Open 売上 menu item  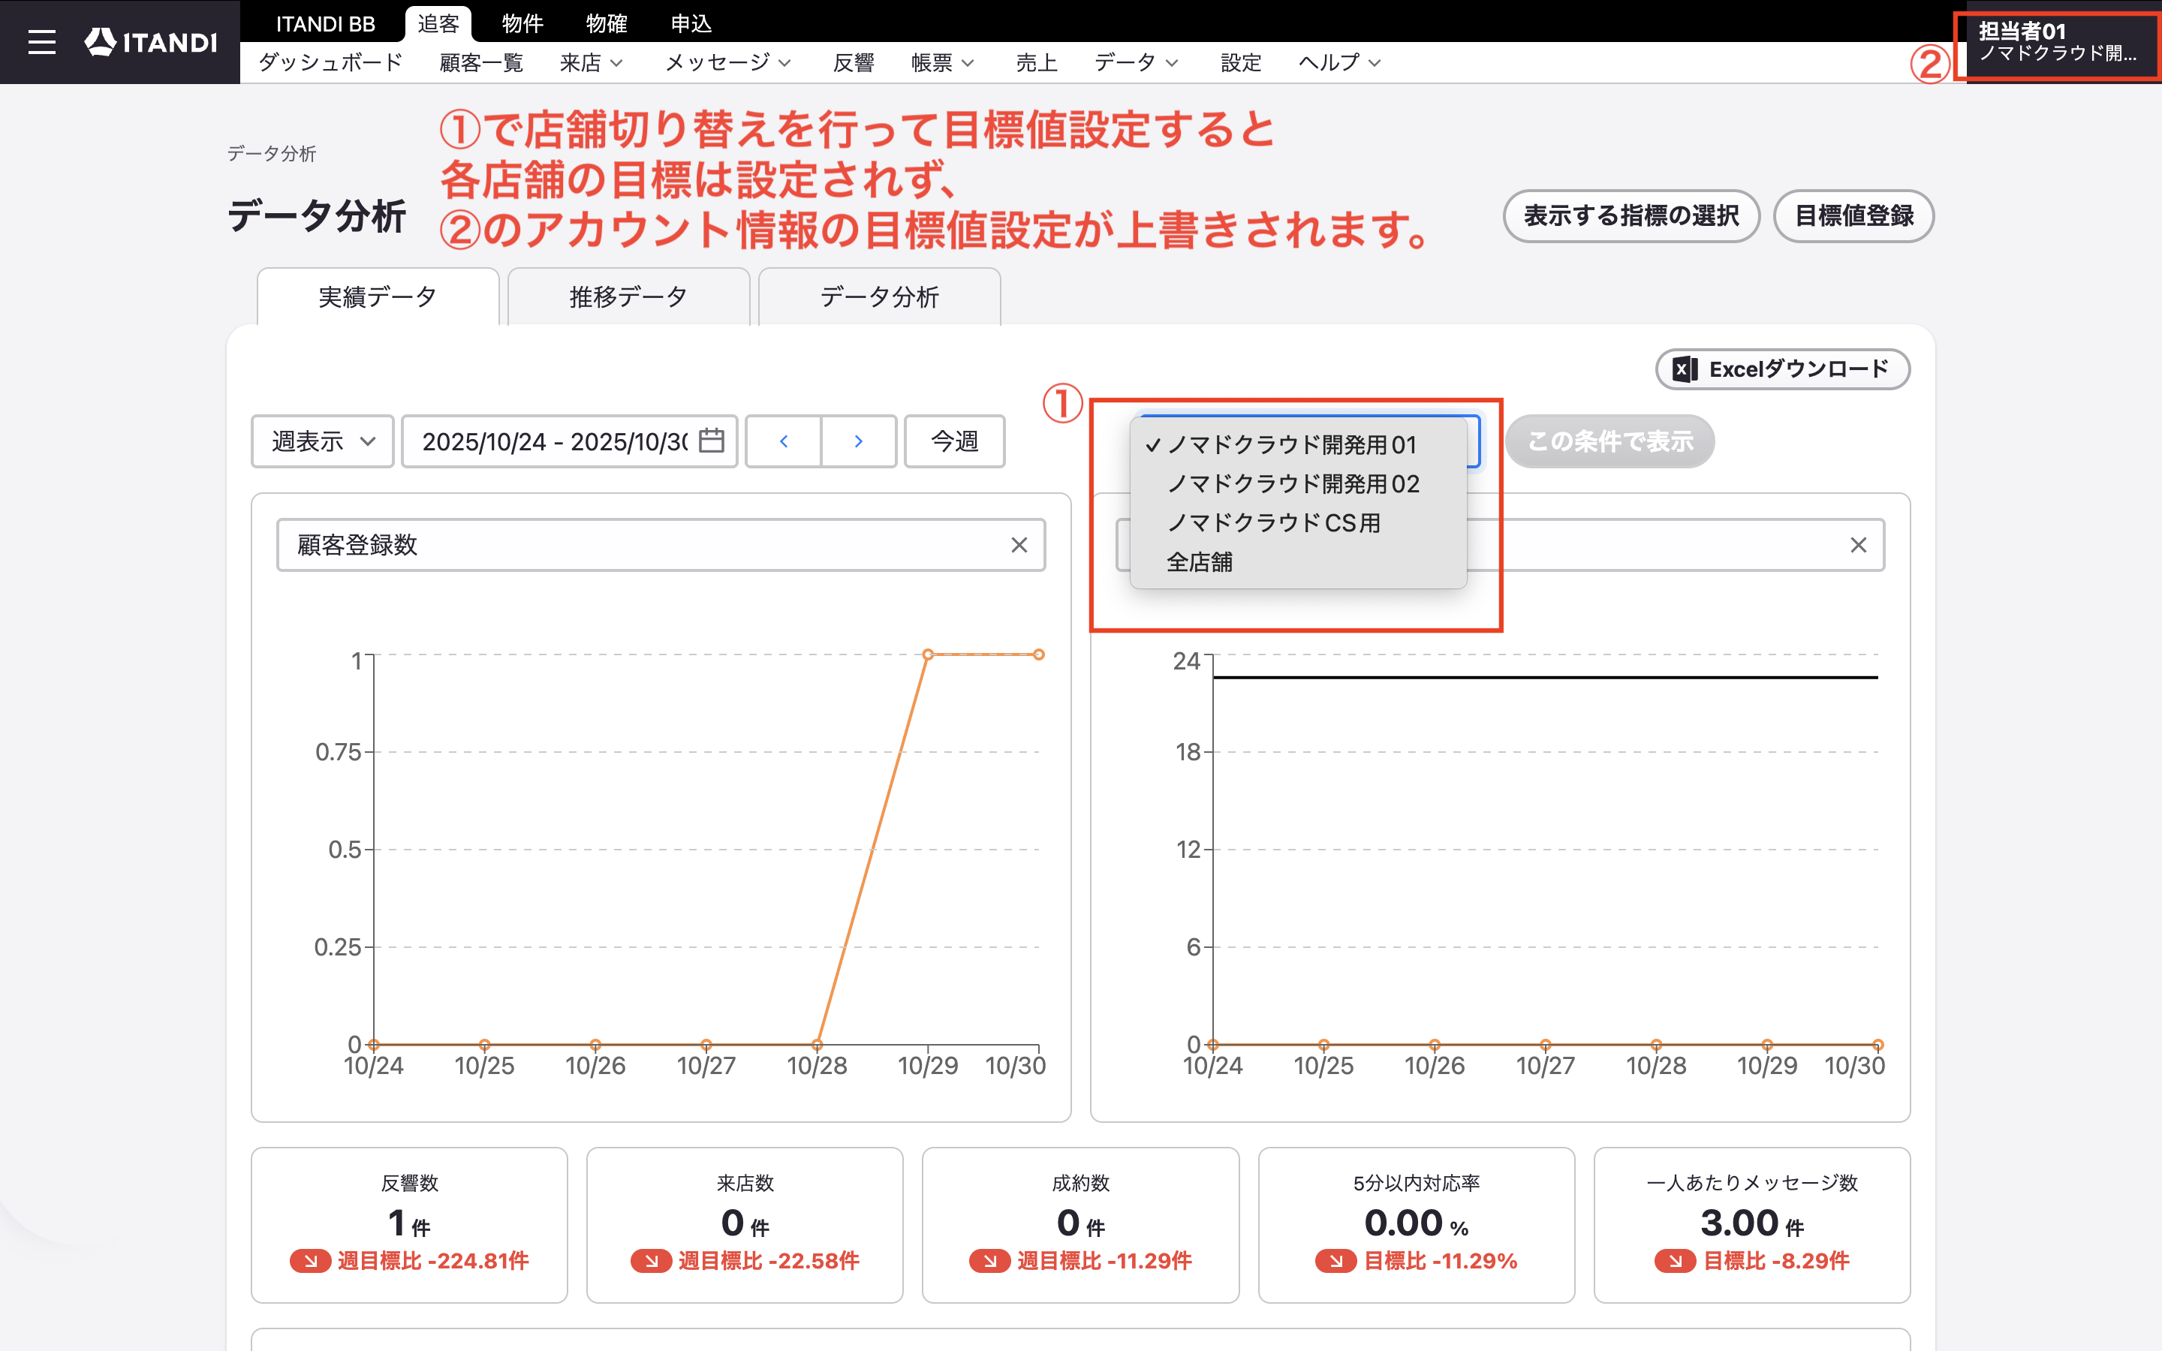point(1036,62)
